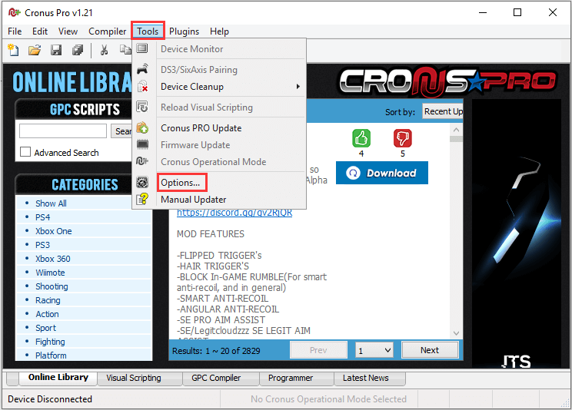
Task: Click the Manual Updater help icon
Action: (142, 199)
